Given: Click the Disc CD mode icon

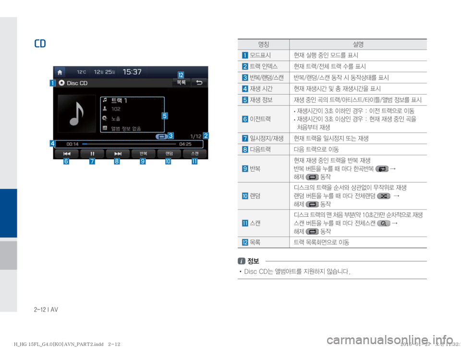Looking at the screenshot, I should 61,83.
